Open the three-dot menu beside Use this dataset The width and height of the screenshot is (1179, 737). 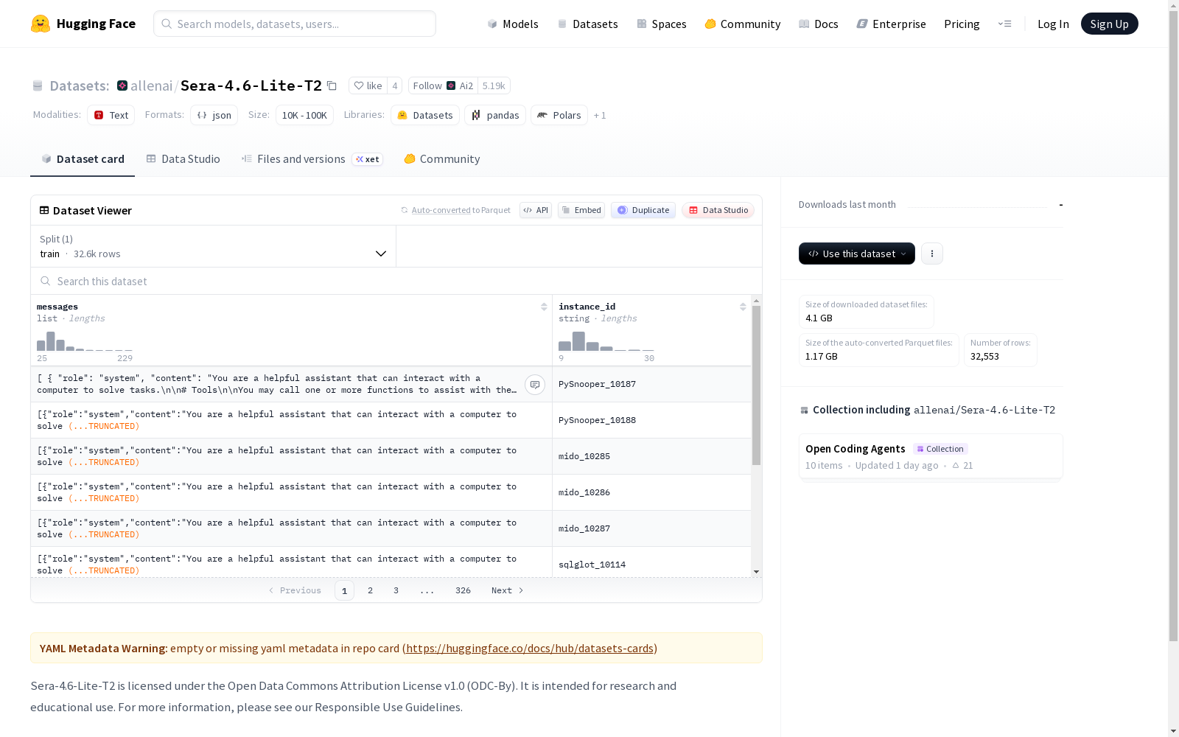point(932,254)
